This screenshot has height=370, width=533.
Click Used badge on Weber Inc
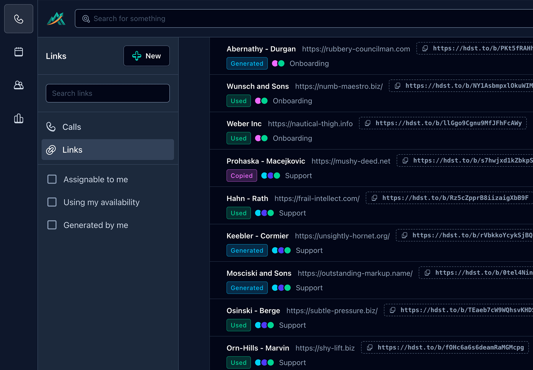click(x=239, y=138)
